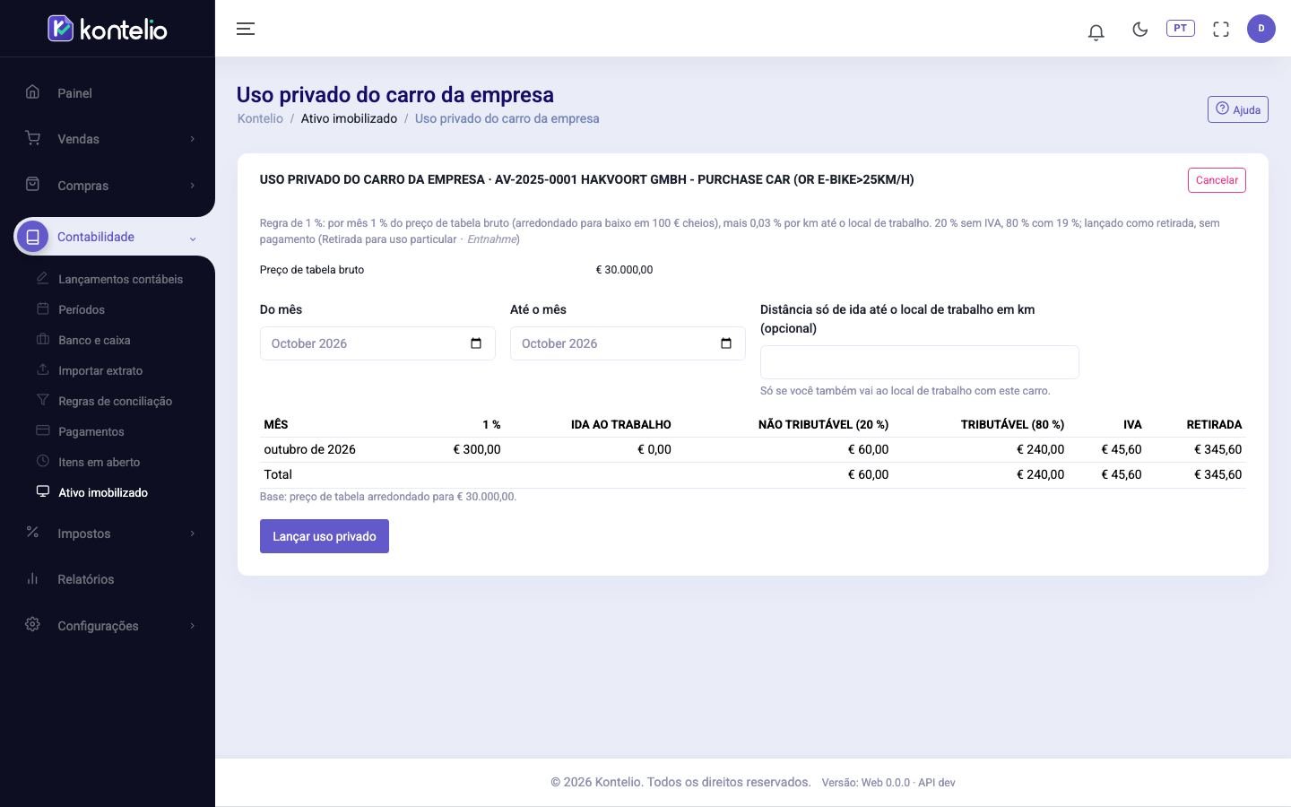Follow Ativo imobilizado breadcrumb link
Viewport: 1291px width, 807px height.
coord(349,118)
